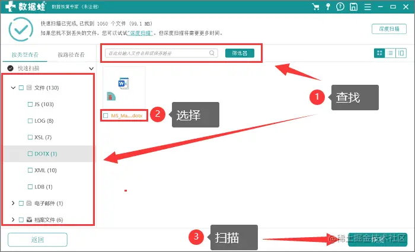Switch to preview pane view
The width and height of the screenshot is (415, 252).
(x=401, y=53)
